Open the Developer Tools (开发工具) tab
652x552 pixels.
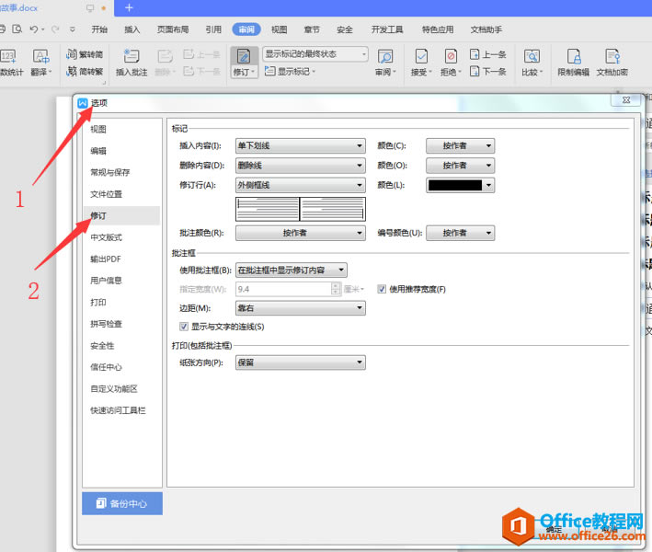(x=387, y=29)
